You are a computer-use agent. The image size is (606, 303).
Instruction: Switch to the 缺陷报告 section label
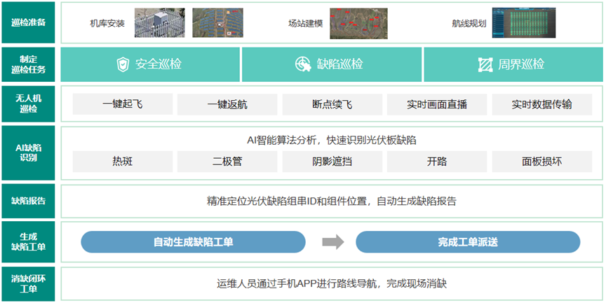click(29, 201)
